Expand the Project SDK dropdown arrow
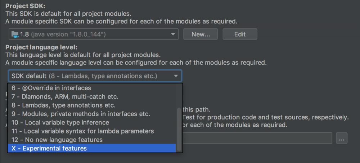 click(x=172, y=35)
